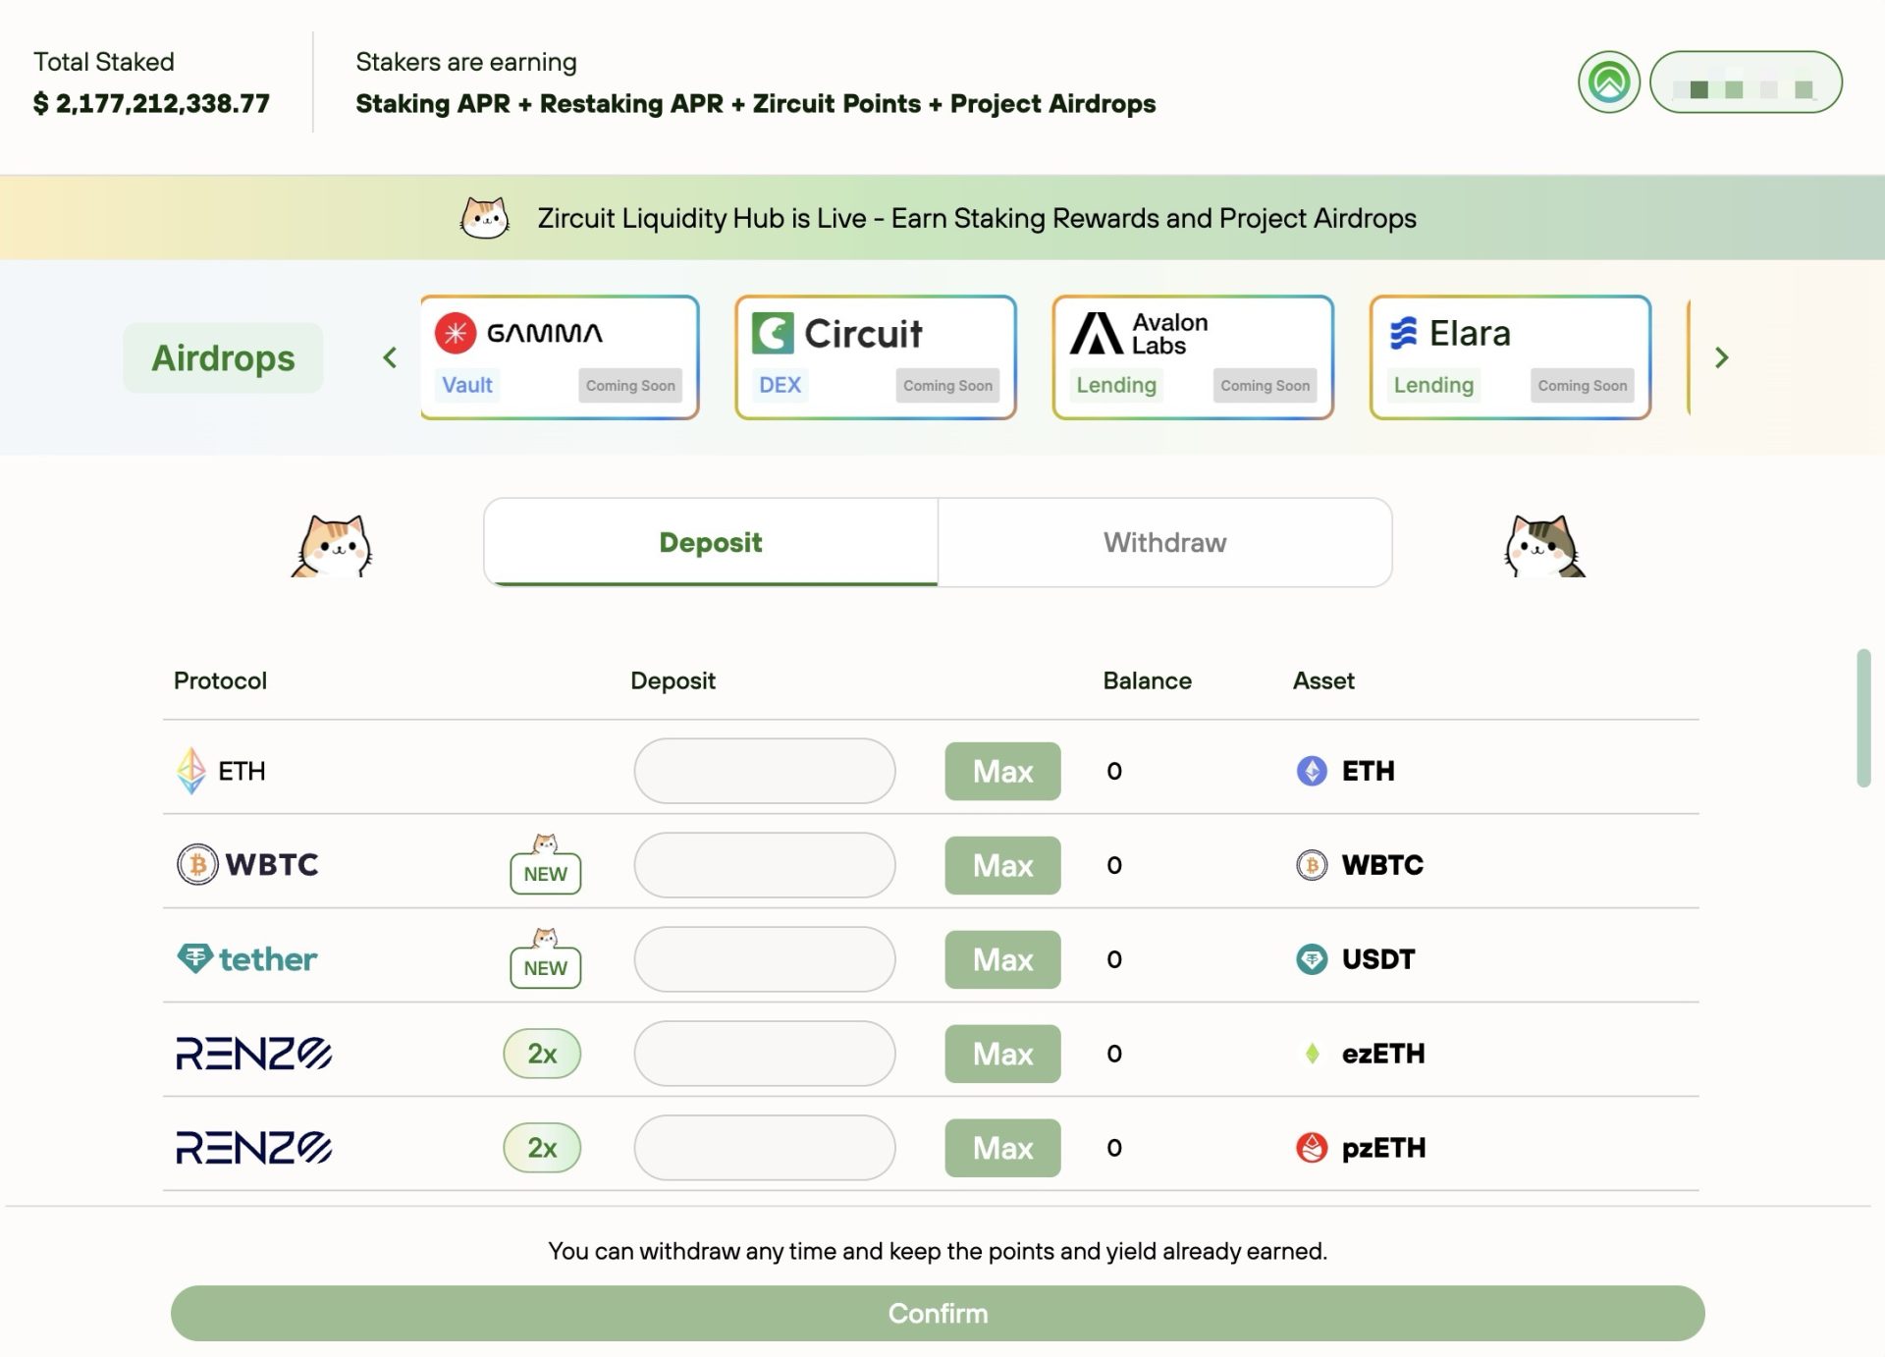Click the Airdrops label button
Image resolution: width=1885 pixels, height=1357 pixels.
pos(223,357)
